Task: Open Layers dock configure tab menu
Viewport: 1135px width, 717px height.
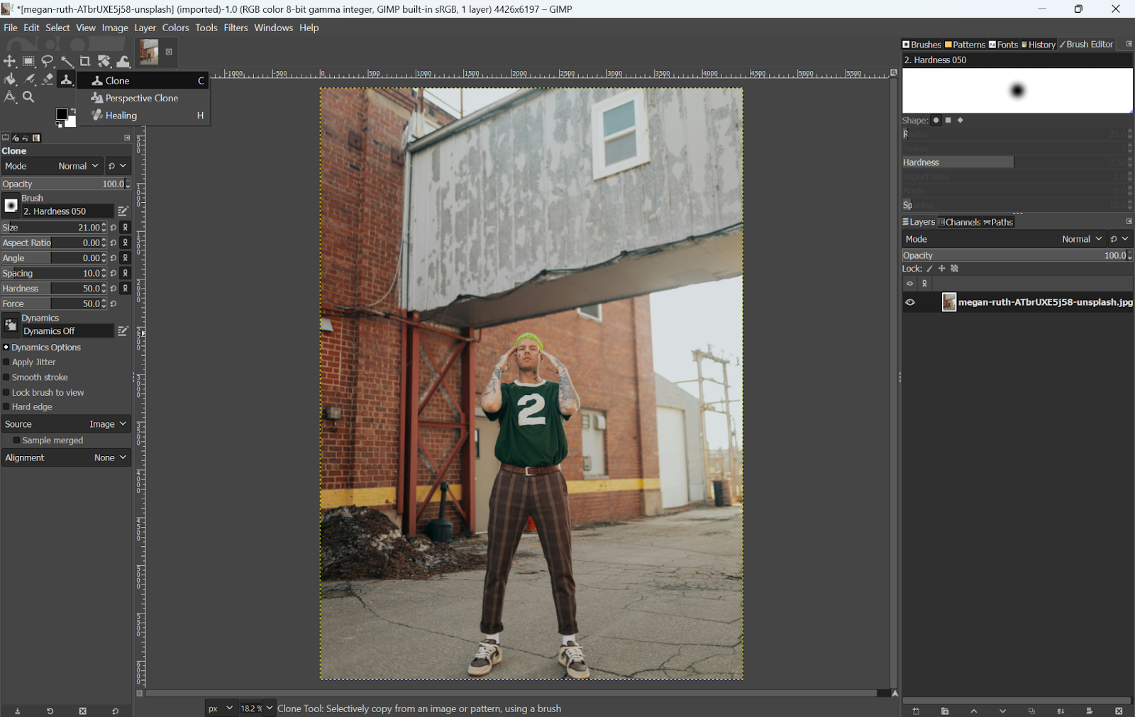Action: (1129, 222)
